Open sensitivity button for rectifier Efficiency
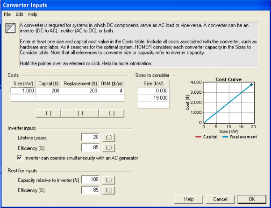Image resolution: width=271 pixels, height=208 pixels. pos(108,190)
